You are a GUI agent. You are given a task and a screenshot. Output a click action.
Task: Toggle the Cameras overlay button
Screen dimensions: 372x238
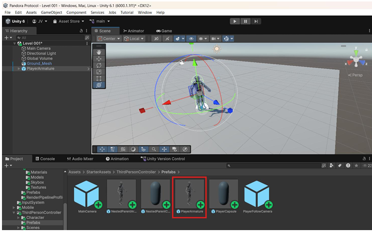[x=174, y=149]
